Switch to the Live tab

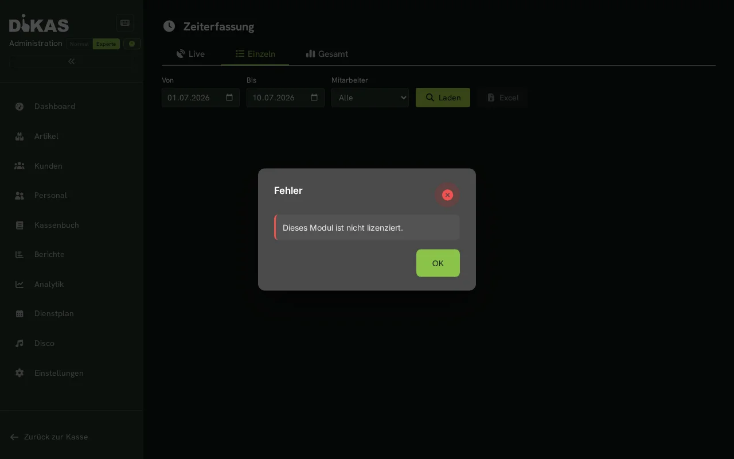(x=191, y=54)
